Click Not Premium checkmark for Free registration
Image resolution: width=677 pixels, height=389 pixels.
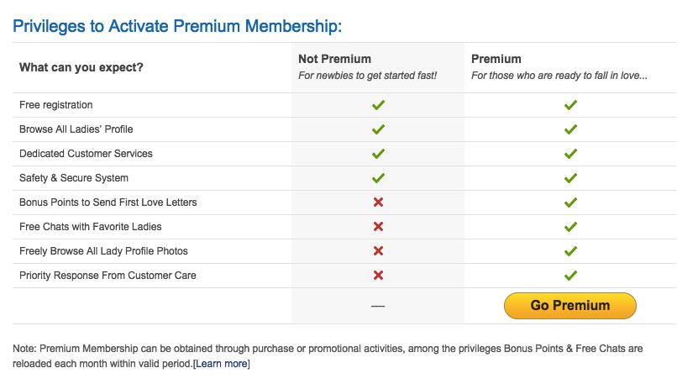click(378, 105)
